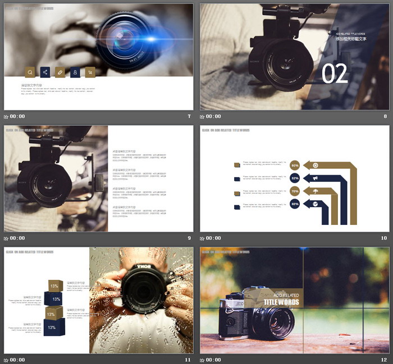Click the transition star icon under slide 8
The height and width of the screenshot is (364, 393).
coord(203,117)
